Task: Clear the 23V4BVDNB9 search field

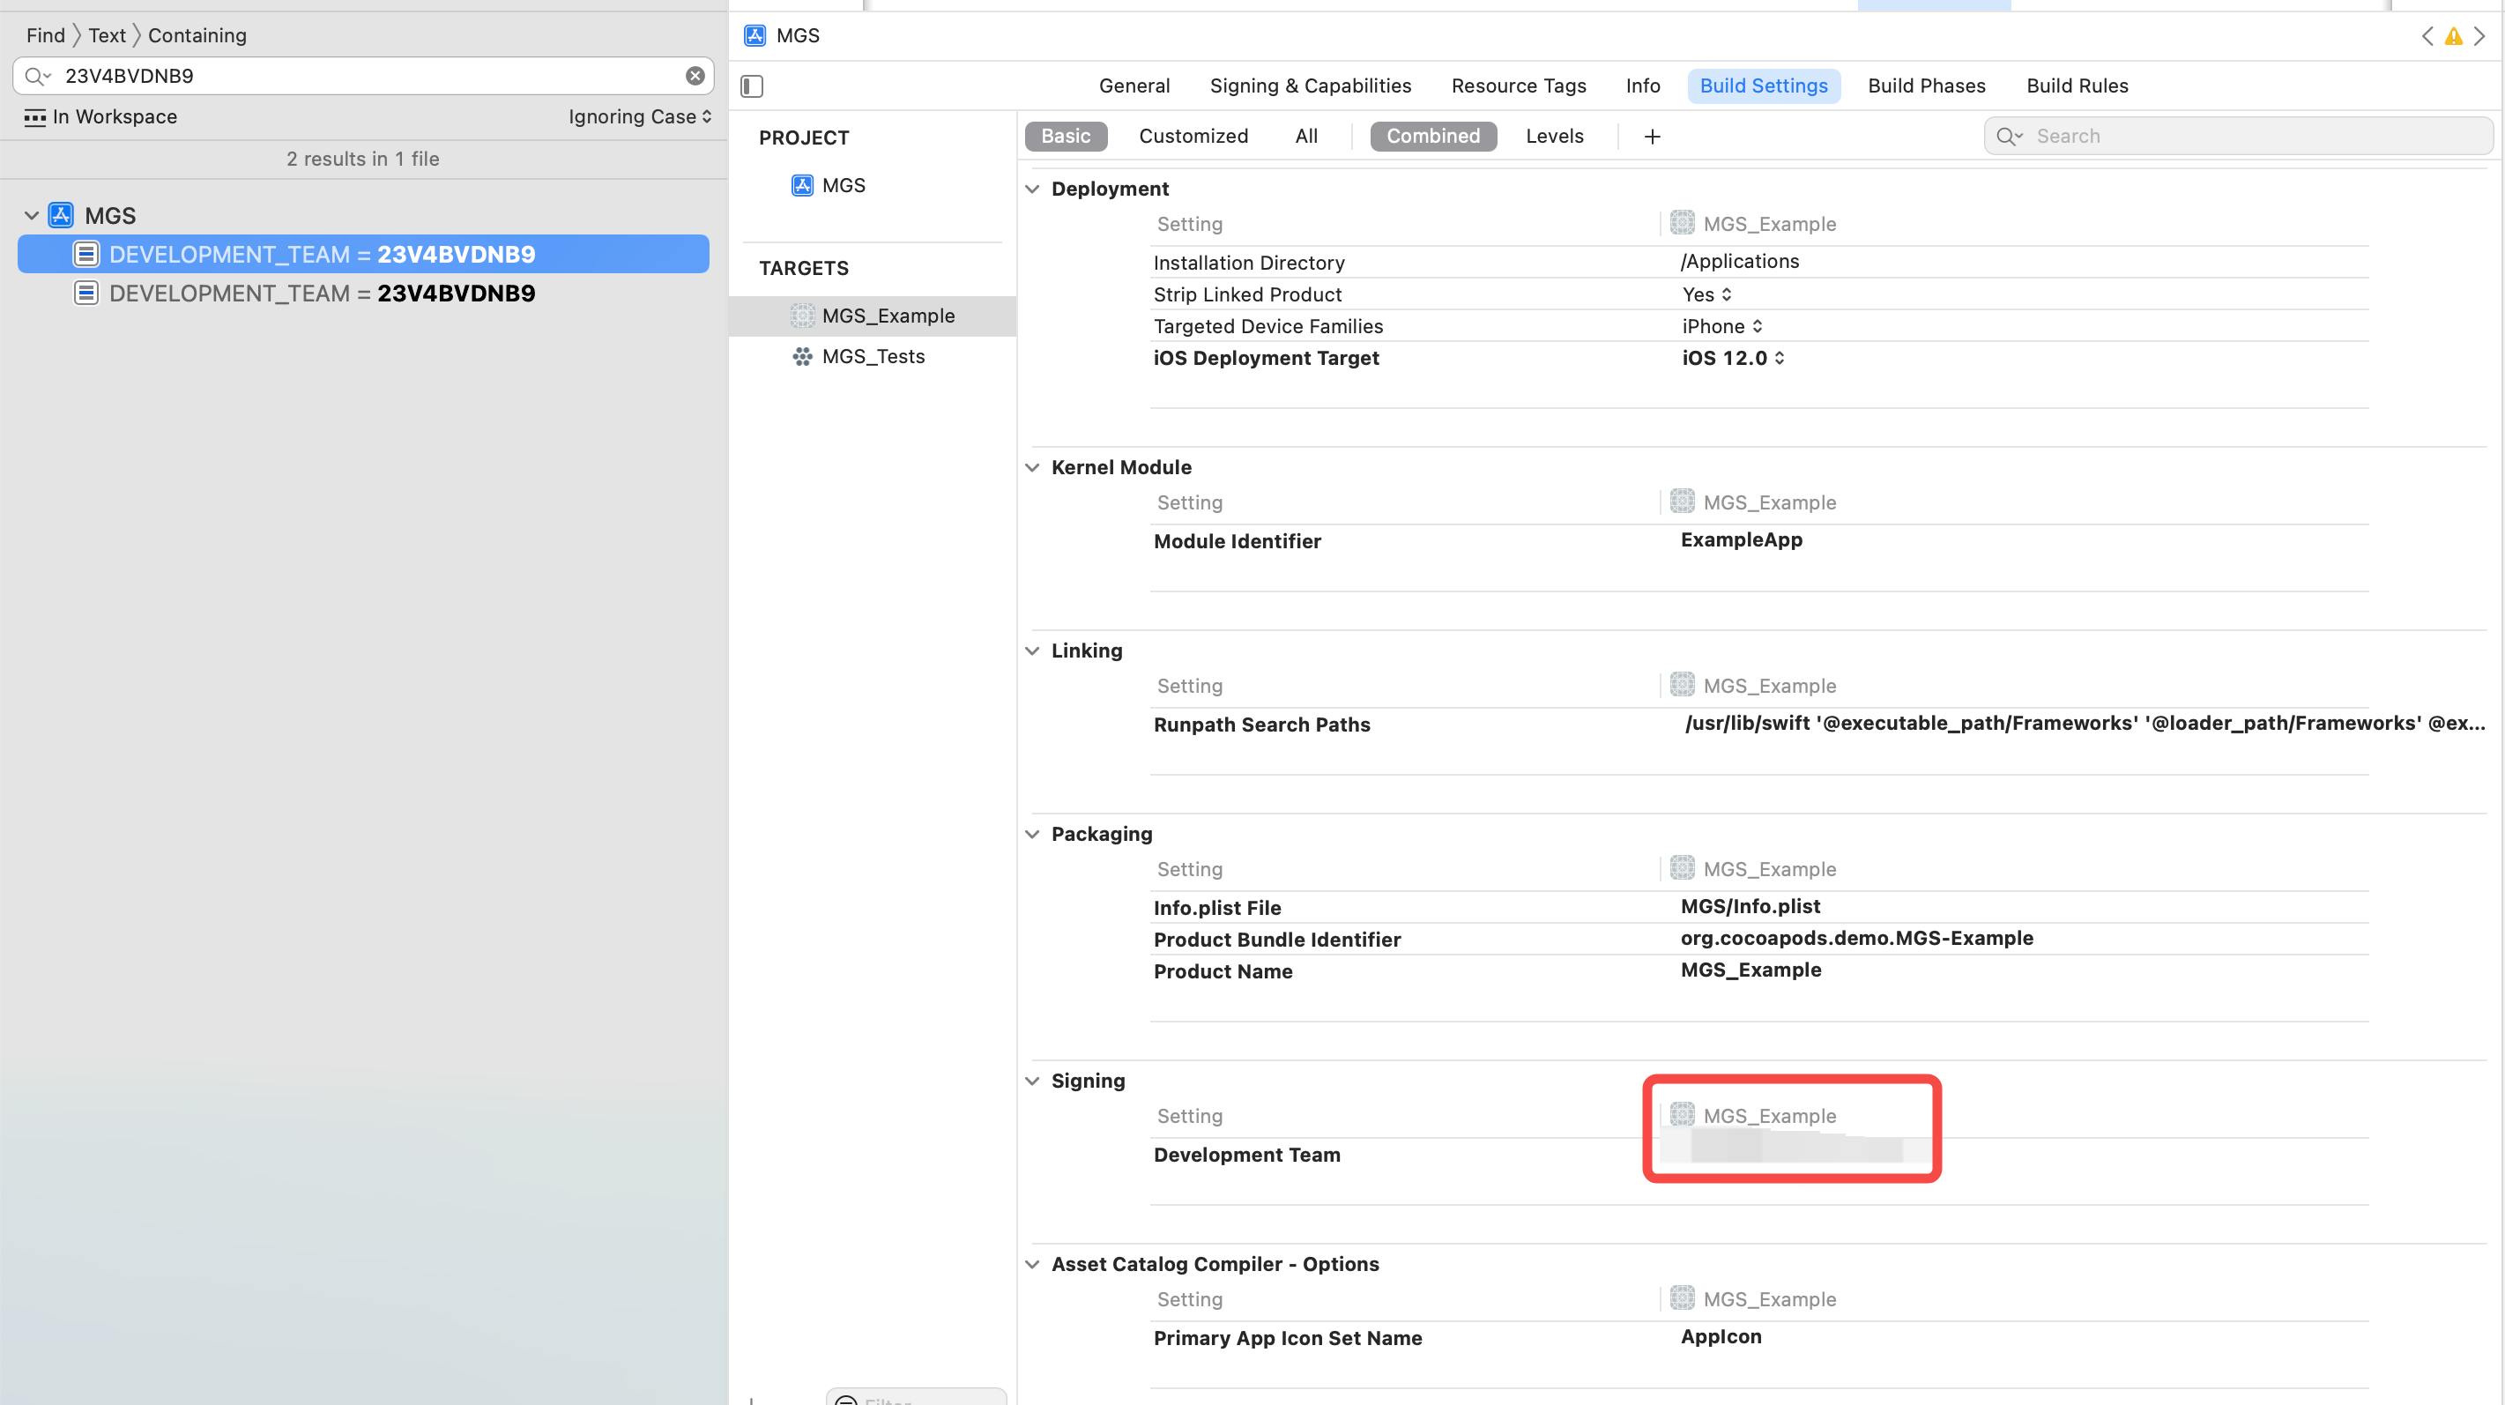Action: pyautogui.click(x=697, y=76)
